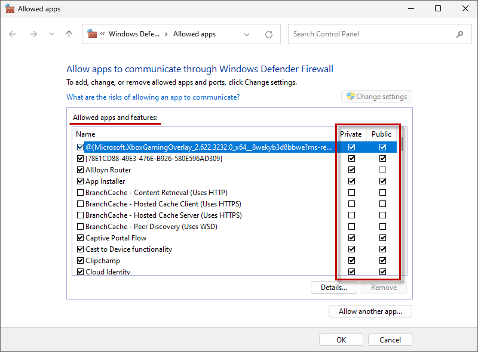Refresh the Allowed apps page

[268, 35]
